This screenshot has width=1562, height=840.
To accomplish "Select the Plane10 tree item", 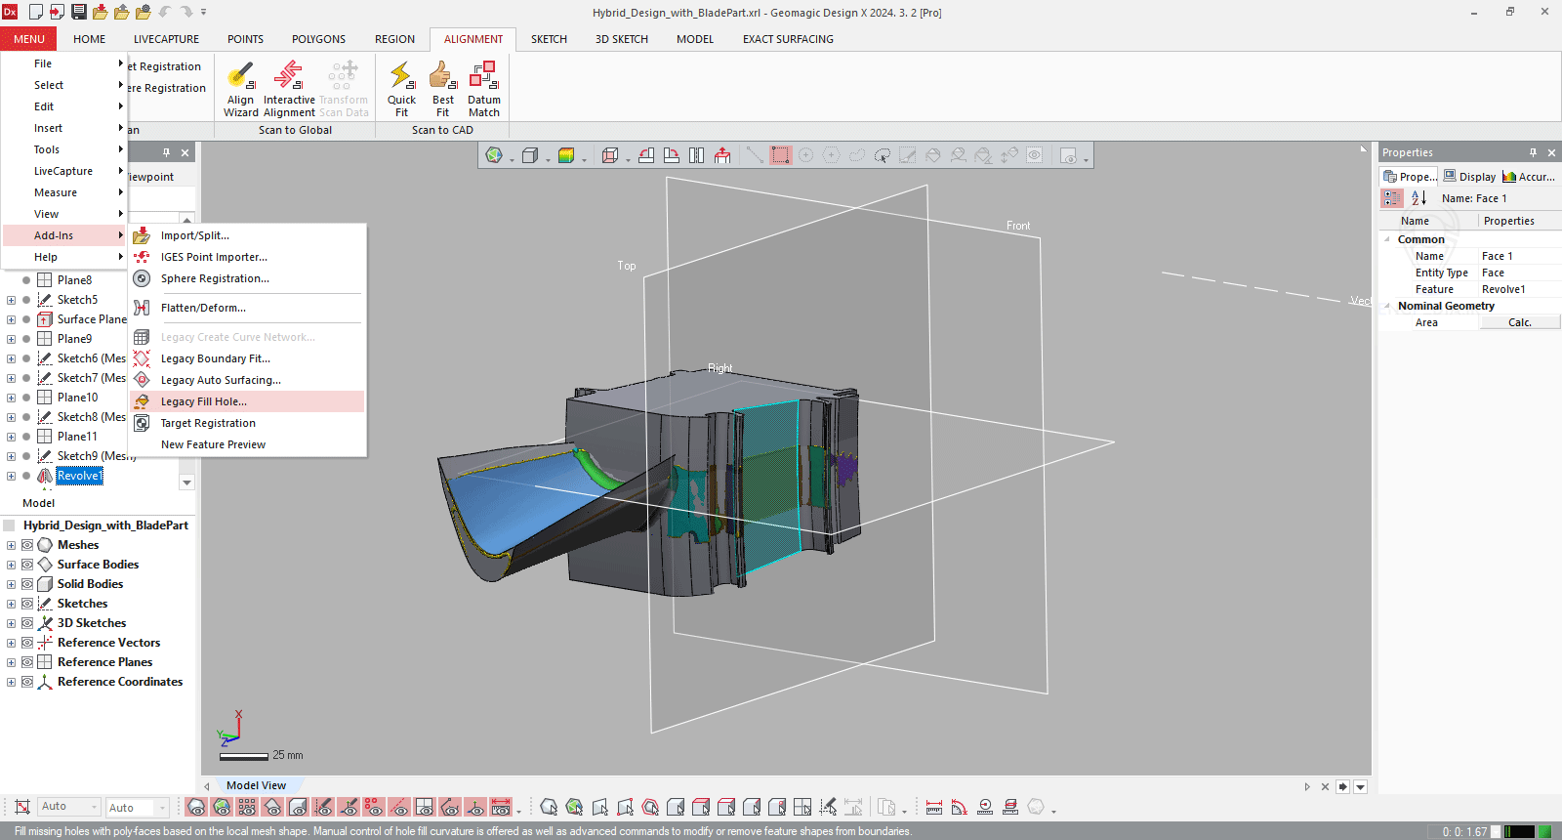I will (77, 398).
